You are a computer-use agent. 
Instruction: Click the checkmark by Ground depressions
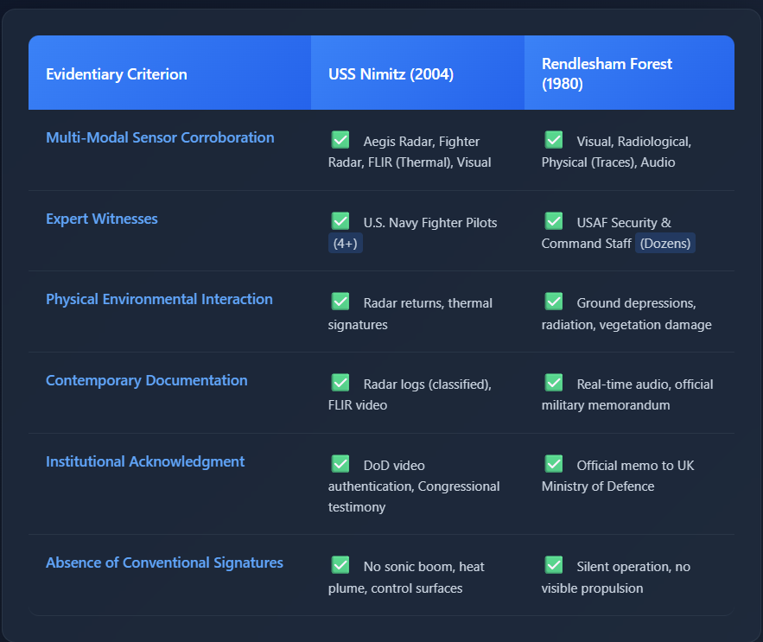click(554, 302)
